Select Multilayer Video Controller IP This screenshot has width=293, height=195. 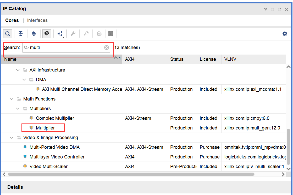[x=57, y=157]
